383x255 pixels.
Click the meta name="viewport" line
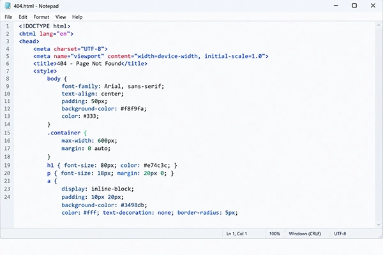(x=151, y=56)
